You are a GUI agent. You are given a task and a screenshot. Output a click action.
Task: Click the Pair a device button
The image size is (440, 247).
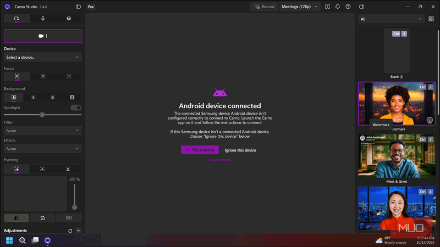point(200,150)
